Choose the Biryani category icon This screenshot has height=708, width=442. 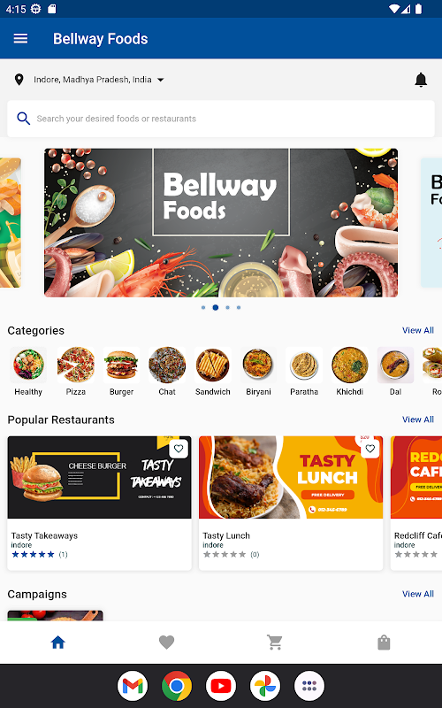click(x=258, y=365)
